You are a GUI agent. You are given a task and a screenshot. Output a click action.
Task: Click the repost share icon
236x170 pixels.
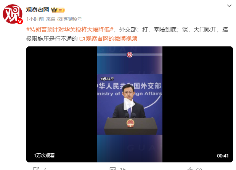pos(36,168)
